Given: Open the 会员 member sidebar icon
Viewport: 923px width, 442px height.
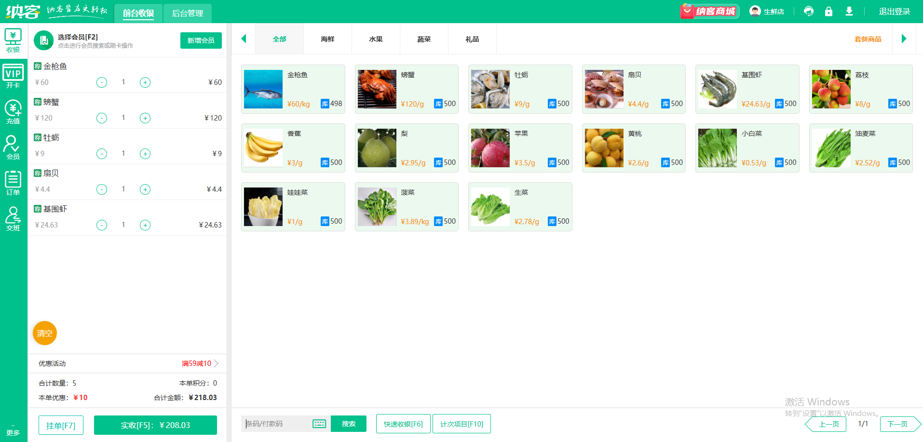Looking at the screenshot, I should click(13, 147).
